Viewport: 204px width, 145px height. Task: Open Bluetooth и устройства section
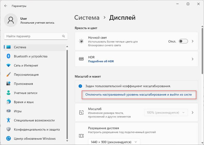click(x=35, y=56)
